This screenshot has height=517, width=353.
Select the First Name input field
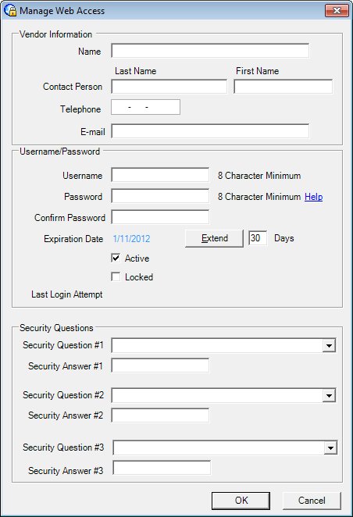(x=283, y=87)
